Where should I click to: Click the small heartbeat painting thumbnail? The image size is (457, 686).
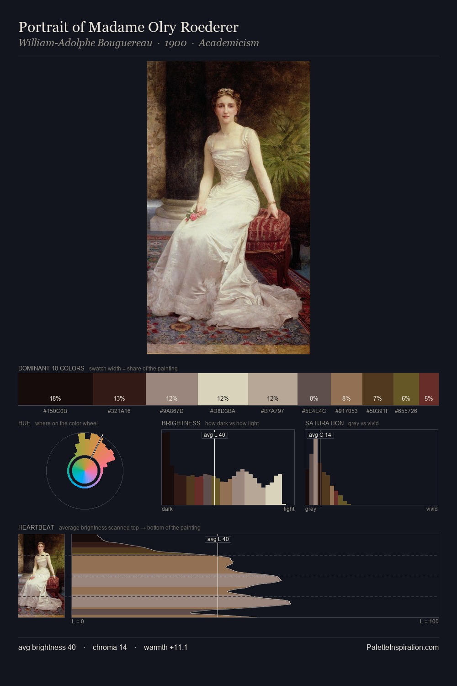pos(42,576)
